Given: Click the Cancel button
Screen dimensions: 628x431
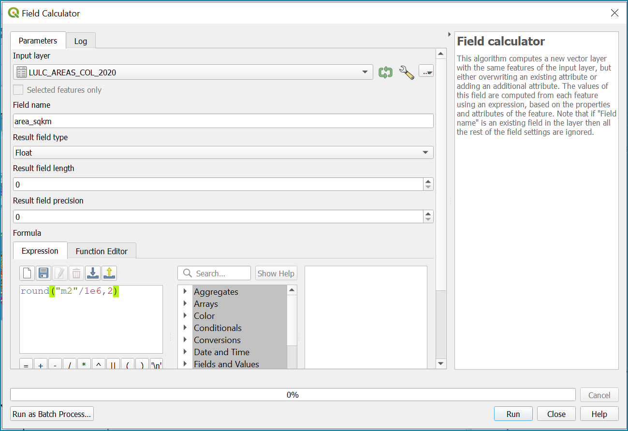Looking at the screenshot, I should point(599,395).
